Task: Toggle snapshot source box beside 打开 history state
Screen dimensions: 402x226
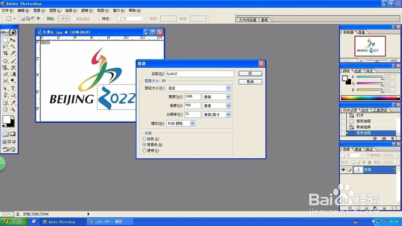Action: [343, 115]
